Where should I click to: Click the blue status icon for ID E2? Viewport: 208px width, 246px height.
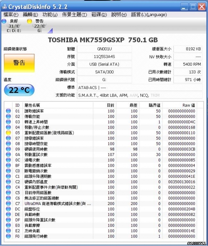[x=8, y=231]
